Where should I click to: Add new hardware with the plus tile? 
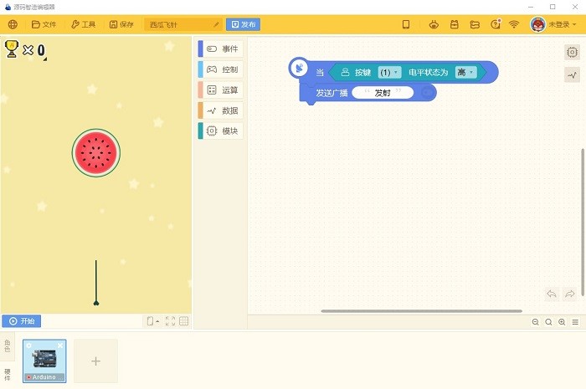(95, 361)
